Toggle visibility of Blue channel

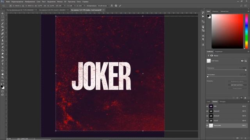coord(207,121)
